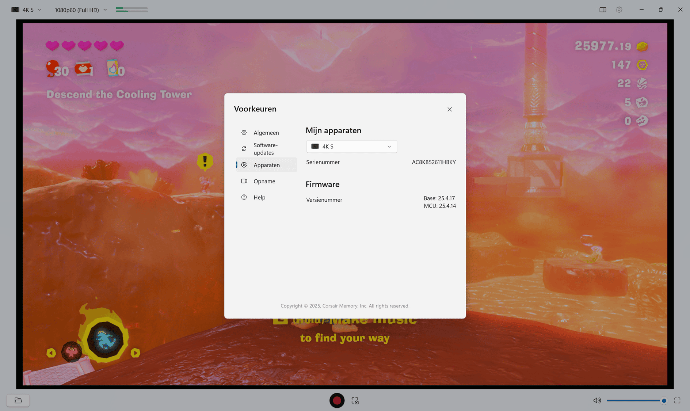
Task: Click the Apparaten device icon
Action: pos(244,165)
